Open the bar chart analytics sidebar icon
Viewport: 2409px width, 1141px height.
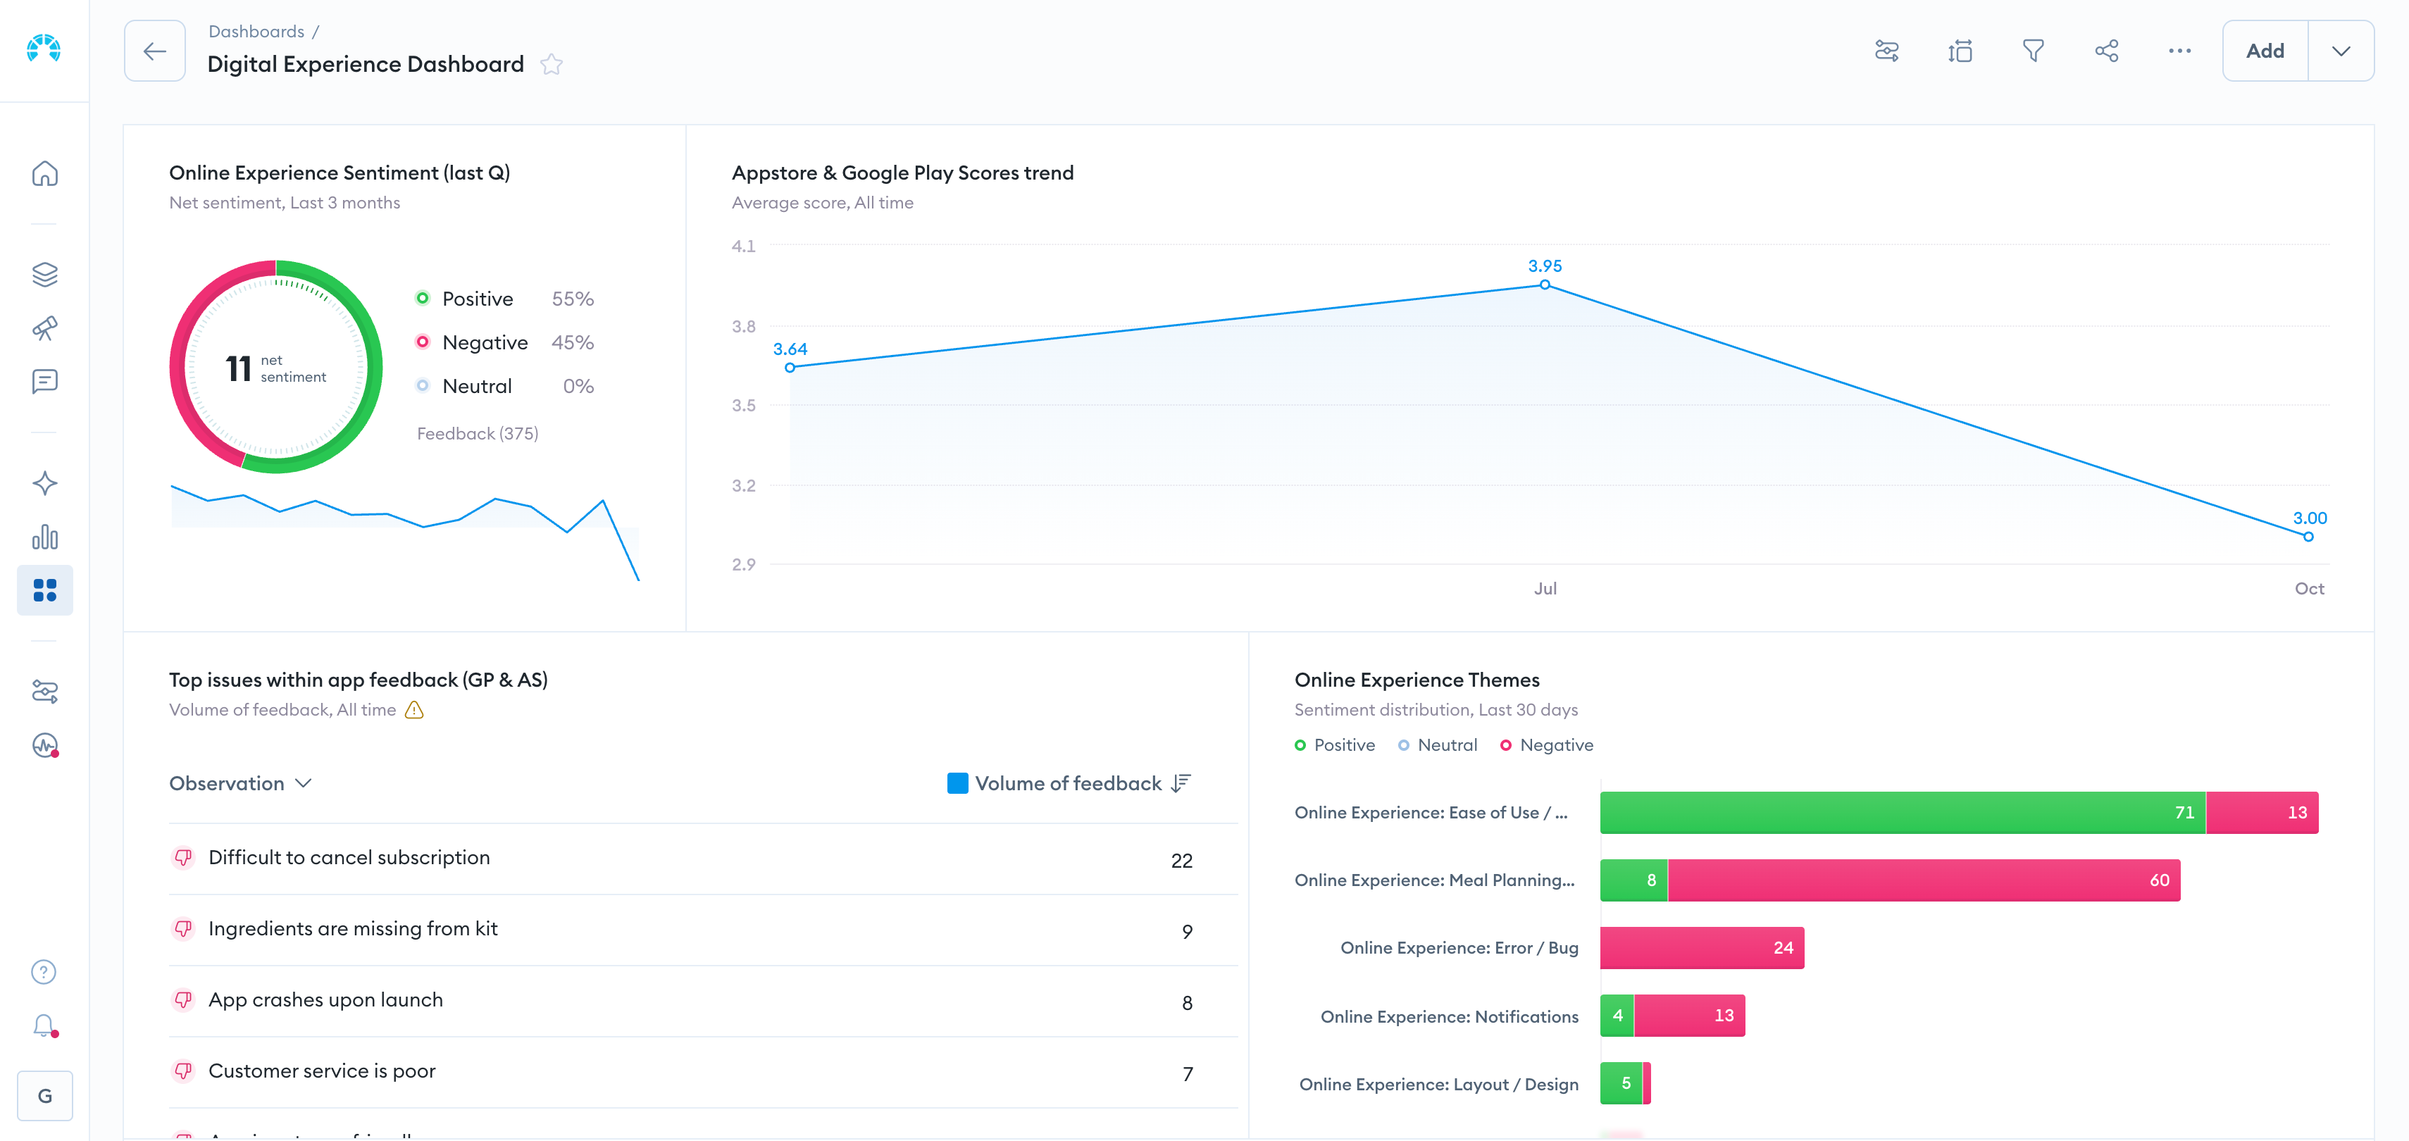click(45, 537)
